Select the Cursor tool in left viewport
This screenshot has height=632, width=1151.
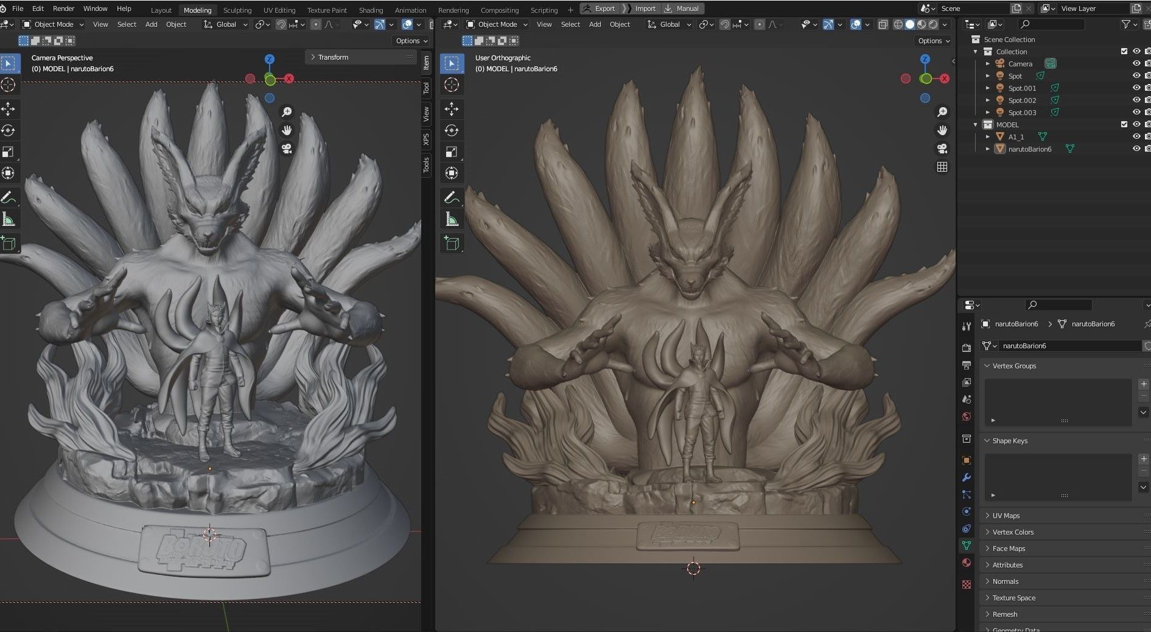(9, 85)
